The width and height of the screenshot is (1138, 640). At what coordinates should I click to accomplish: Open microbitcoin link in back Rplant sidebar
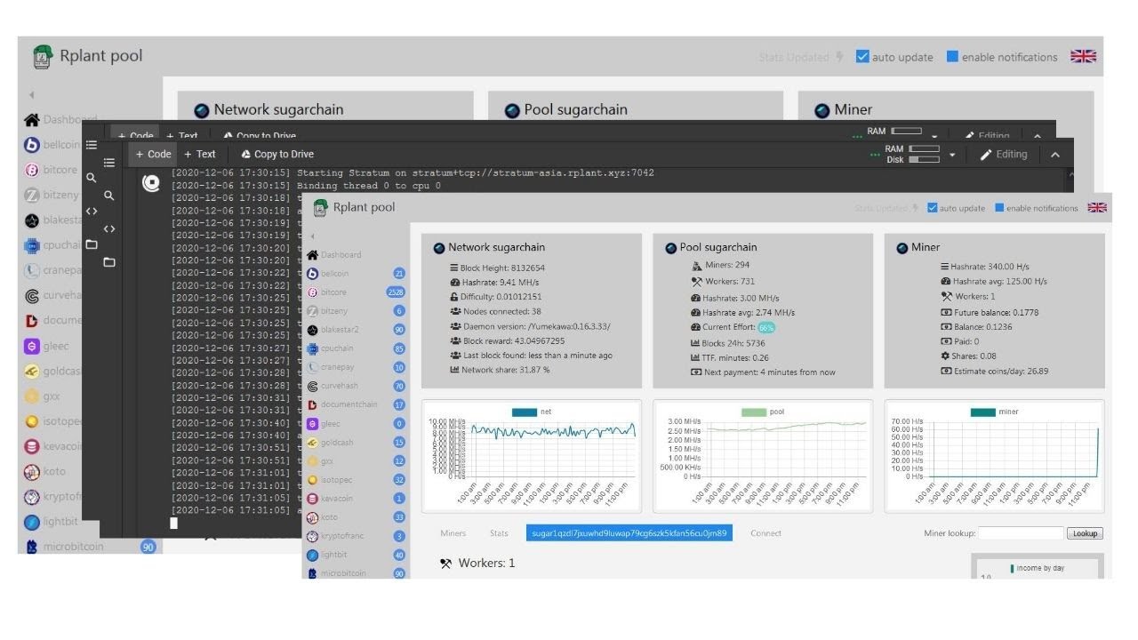[73, 547]
